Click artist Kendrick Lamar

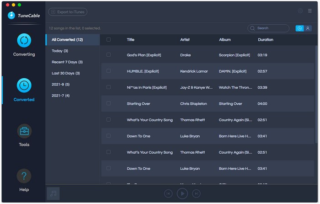194,71
